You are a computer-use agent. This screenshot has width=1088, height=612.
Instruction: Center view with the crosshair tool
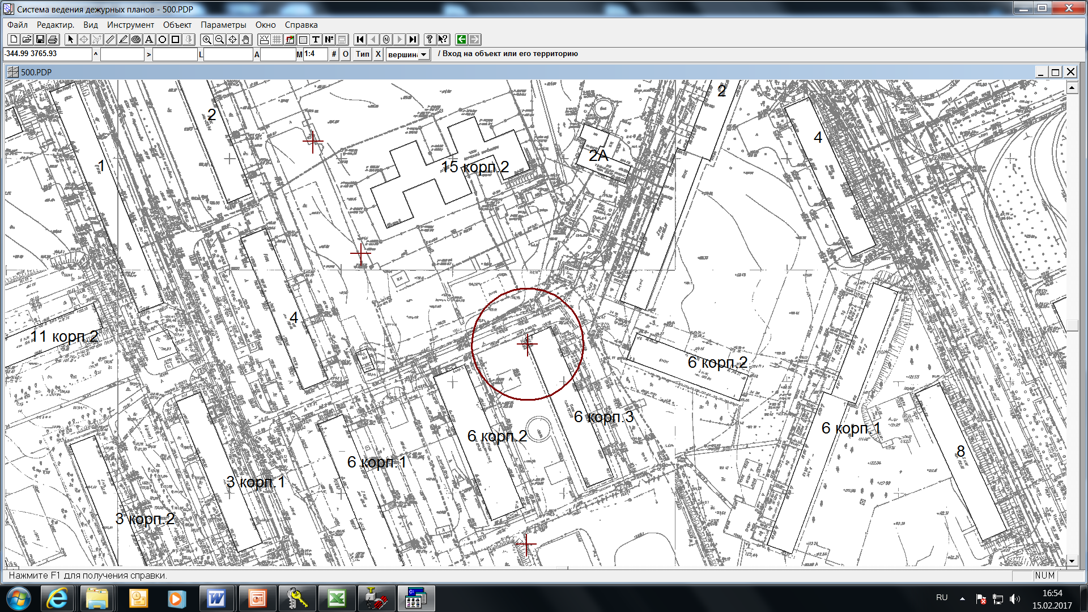pos(233,39)
